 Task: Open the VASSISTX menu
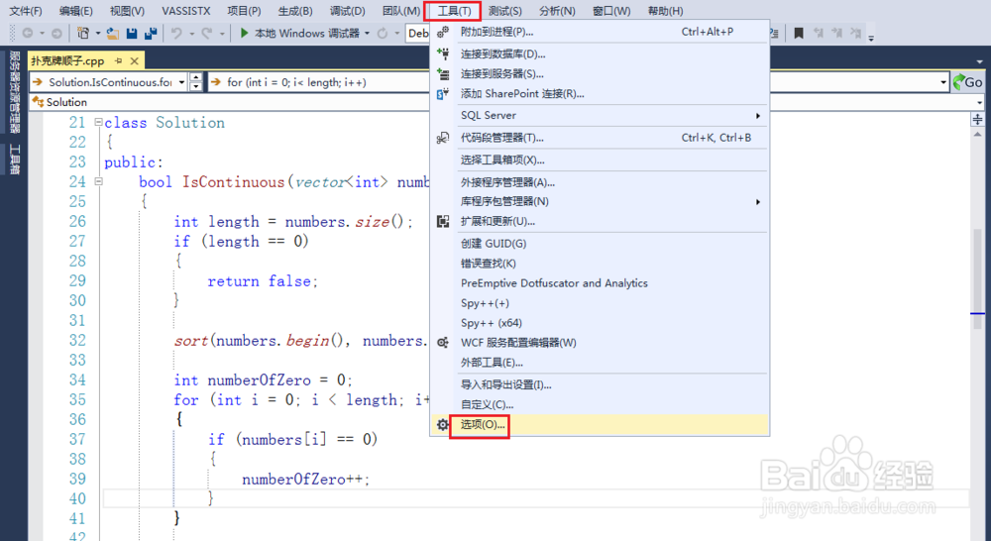tap(186, 11)
